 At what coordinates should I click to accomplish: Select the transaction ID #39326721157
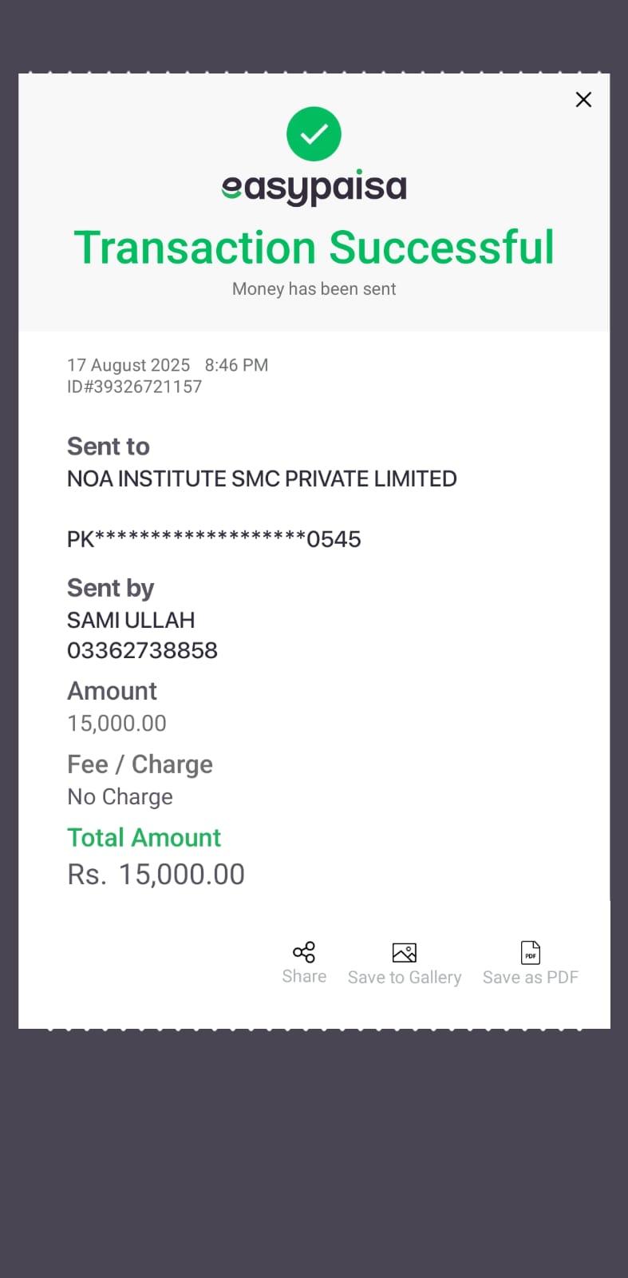(x=134, y=387)
